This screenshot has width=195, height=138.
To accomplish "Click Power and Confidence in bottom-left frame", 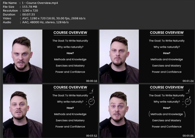I will 70,127.
